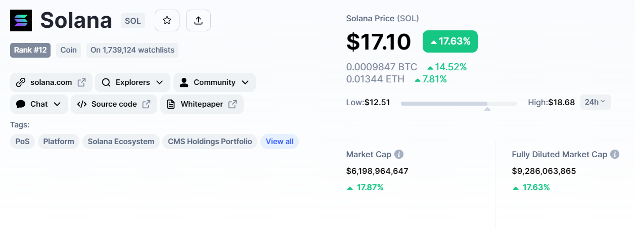Click View all tags button
This screenshot has height=229, width=635.
tap(280, 142)
